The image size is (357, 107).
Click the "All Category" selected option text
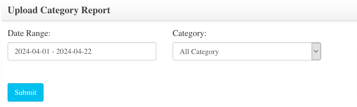point(199,52)
